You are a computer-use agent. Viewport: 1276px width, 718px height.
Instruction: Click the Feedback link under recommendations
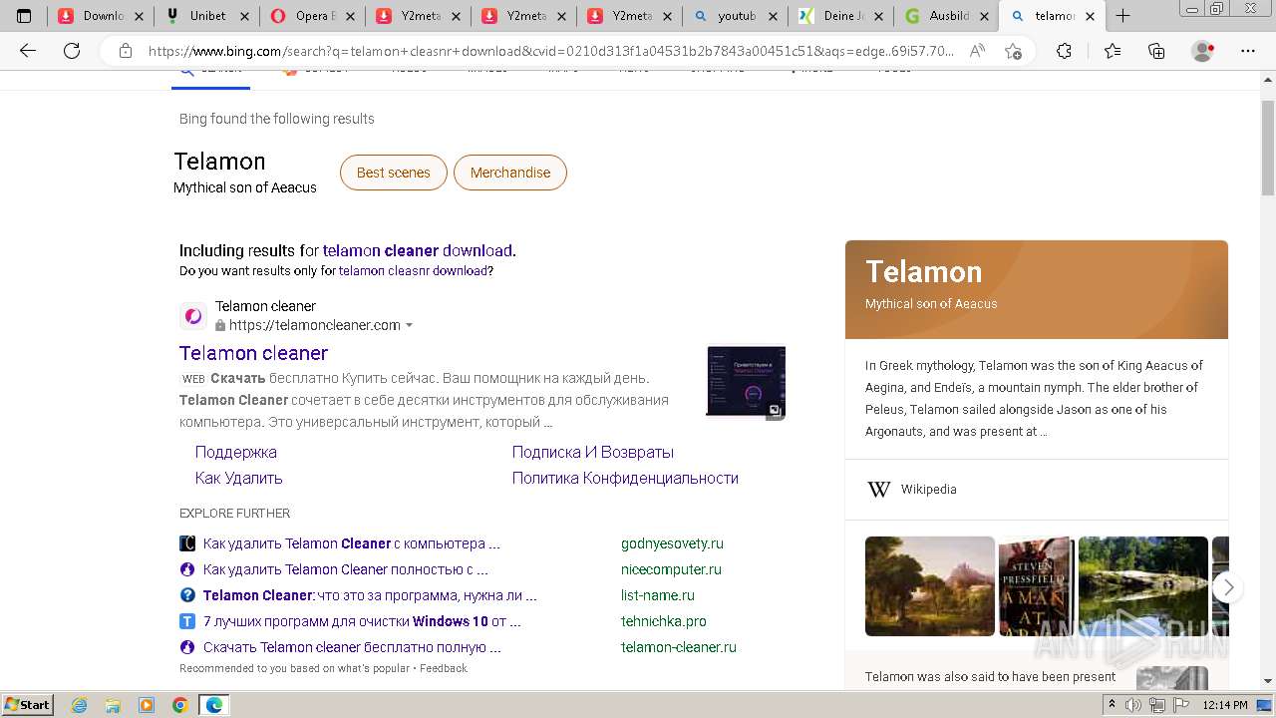coord(444,668)
